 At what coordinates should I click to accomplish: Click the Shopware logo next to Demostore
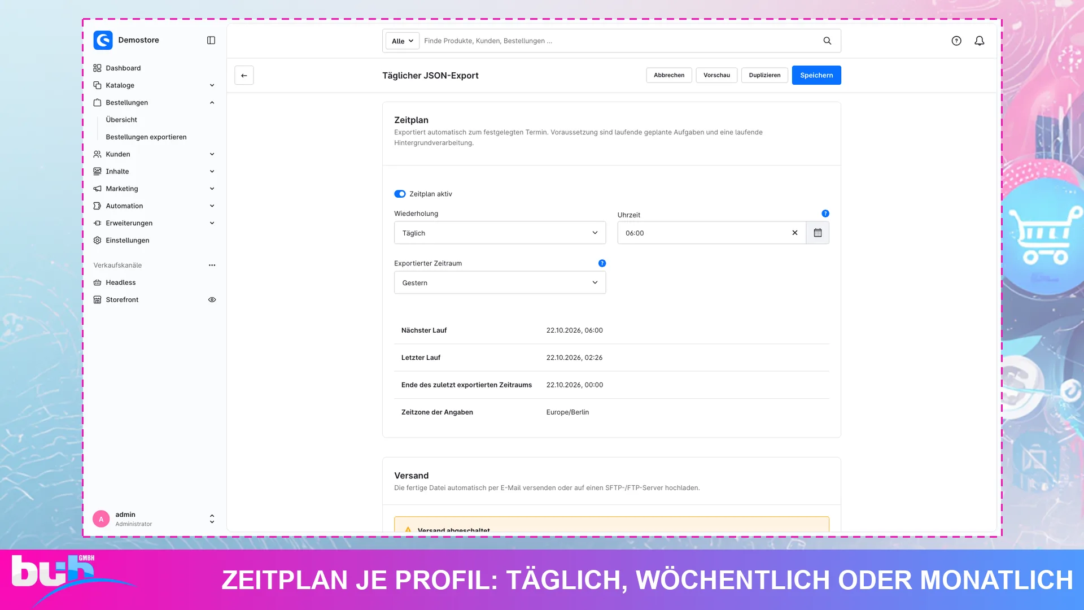(x=103, y=40)
